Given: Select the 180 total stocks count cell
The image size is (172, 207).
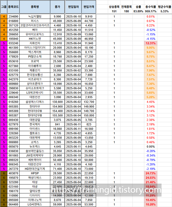Looking at the screenshot, I should click(126, 11).
